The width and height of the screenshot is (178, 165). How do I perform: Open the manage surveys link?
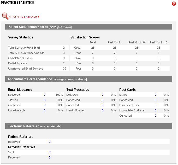(60, 27)
